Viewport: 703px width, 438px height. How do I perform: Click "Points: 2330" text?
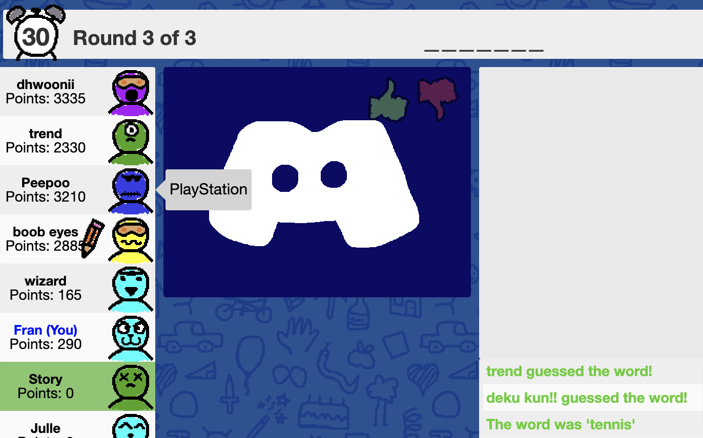pyautogui.click(x=46, y=148)
